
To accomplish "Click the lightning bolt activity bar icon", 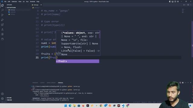I will tap(2, 34).
